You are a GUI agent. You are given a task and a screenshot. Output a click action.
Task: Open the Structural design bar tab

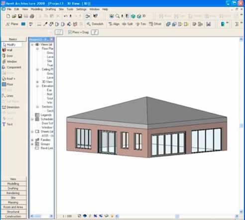[x=13, y=212]
